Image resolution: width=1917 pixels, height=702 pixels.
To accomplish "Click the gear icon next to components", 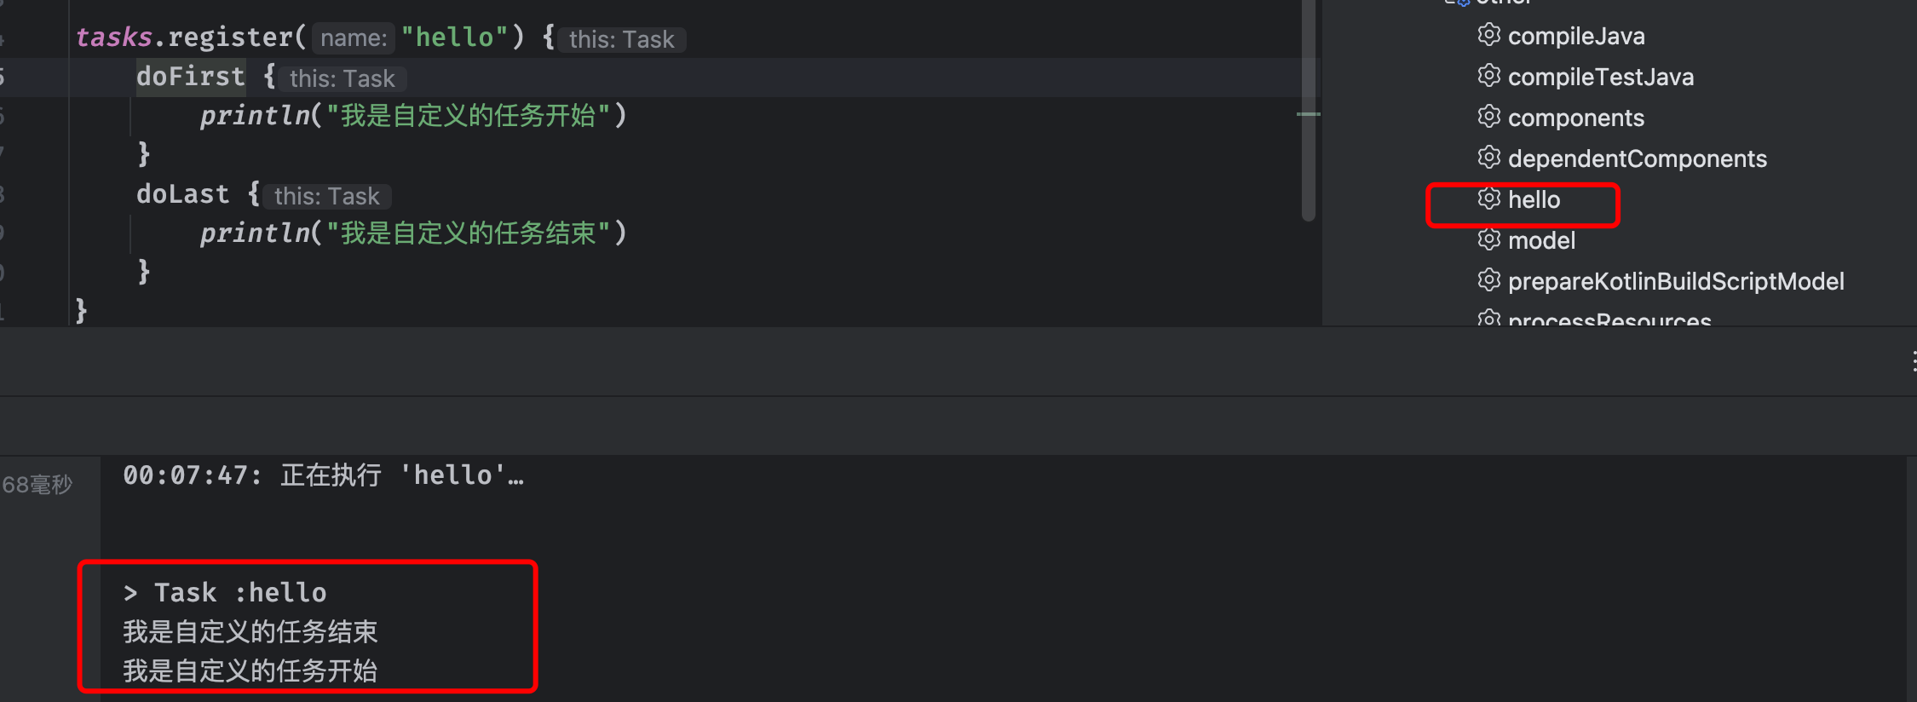I will pyautogui.click(x=1488, y=117).
